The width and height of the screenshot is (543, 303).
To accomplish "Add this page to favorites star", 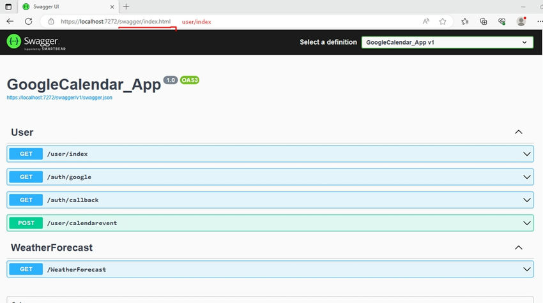I will click(x=443, y=22).
